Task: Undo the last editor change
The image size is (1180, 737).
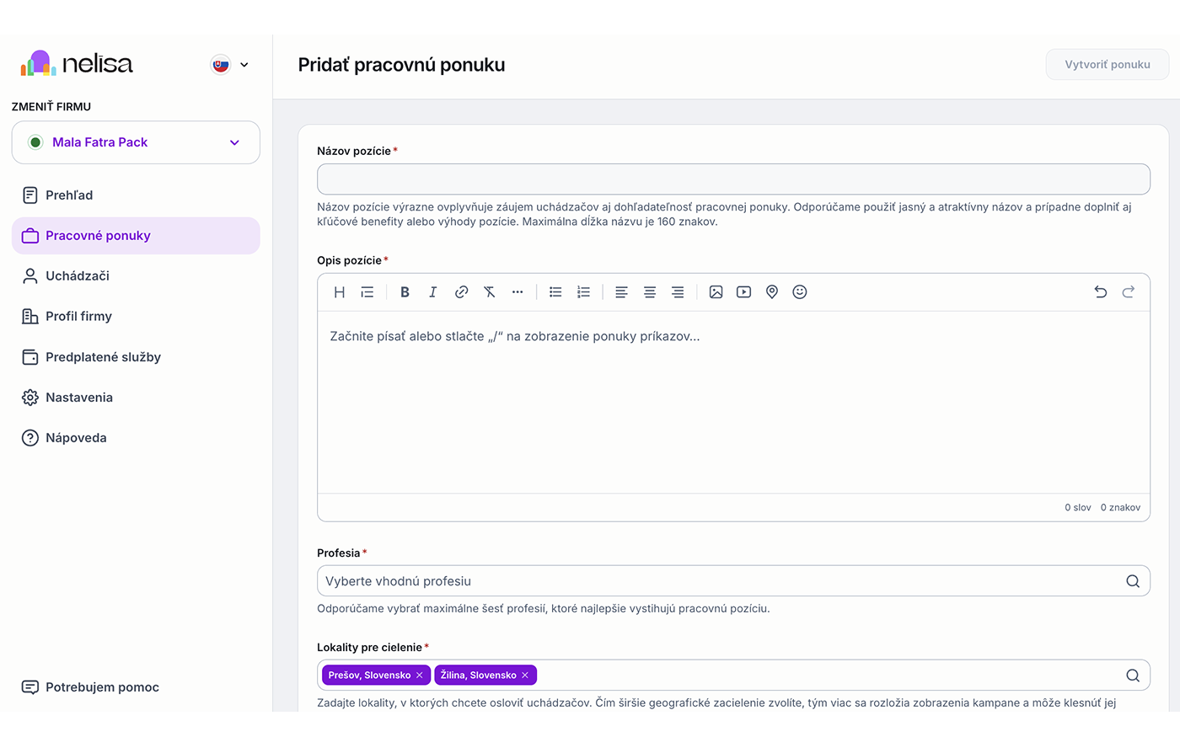Action: pos(1101,292)
